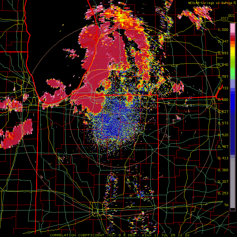Pick the yellow segment of the color bar
The height and width of the screenshot is (237, 237).
233,52
